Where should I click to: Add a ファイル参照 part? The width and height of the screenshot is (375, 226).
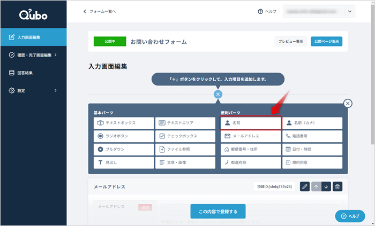click(x=185, y=150)
